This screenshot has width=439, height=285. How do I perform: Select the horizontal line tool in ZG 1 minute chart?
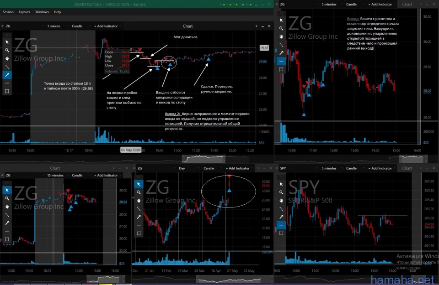click(x=7, y=83)
